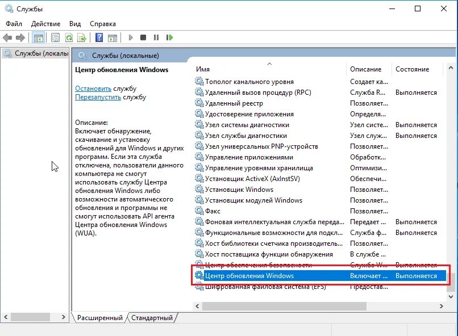Viewport: 458px width, 336px height.
Task: Click the Export list toolbar icon
Action: click(x=82, y=37)
